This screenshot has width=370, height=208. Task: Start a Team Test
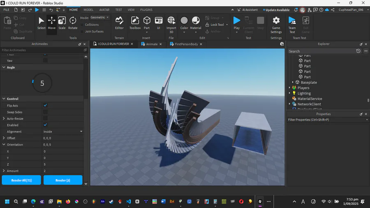pyautogui.click(x=292, y=25)
